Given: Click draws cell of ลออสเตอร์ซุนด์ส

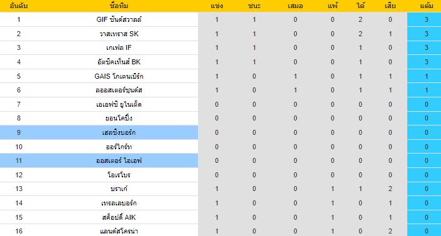Looking at the screenshot, I should point(295,90).
